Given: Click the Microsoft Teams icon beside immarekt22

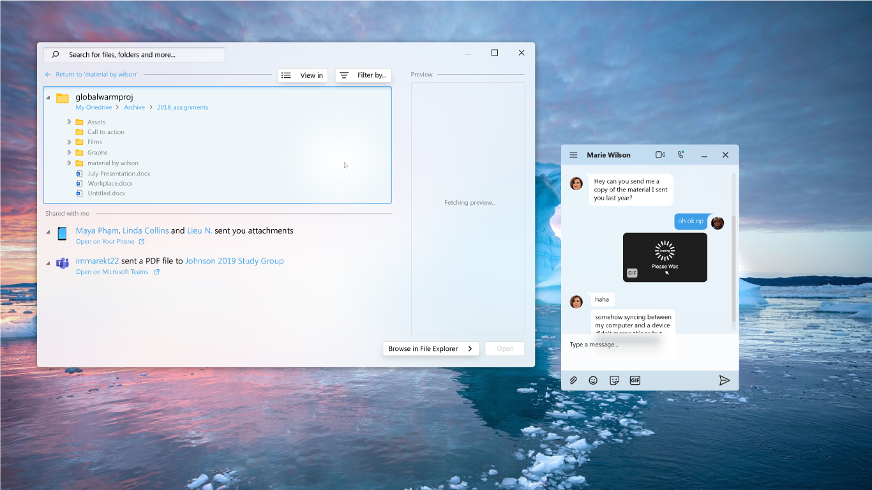Looking at the screenshot, I should click(62, 263).
